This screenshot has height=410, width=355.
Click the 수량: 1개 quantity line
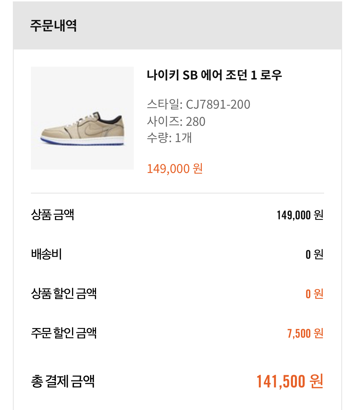click(x=169, y=138)
